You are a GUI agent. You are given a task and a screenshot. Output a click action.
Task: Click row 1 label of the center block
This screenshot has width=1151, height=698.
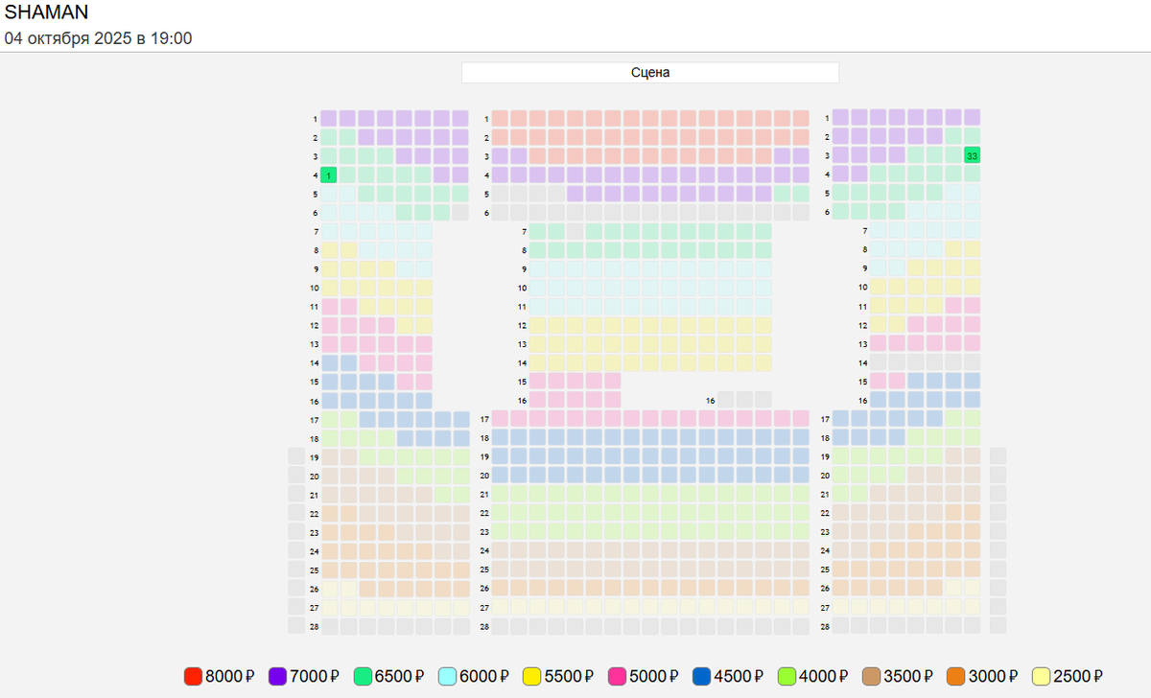tap(486, 119)
